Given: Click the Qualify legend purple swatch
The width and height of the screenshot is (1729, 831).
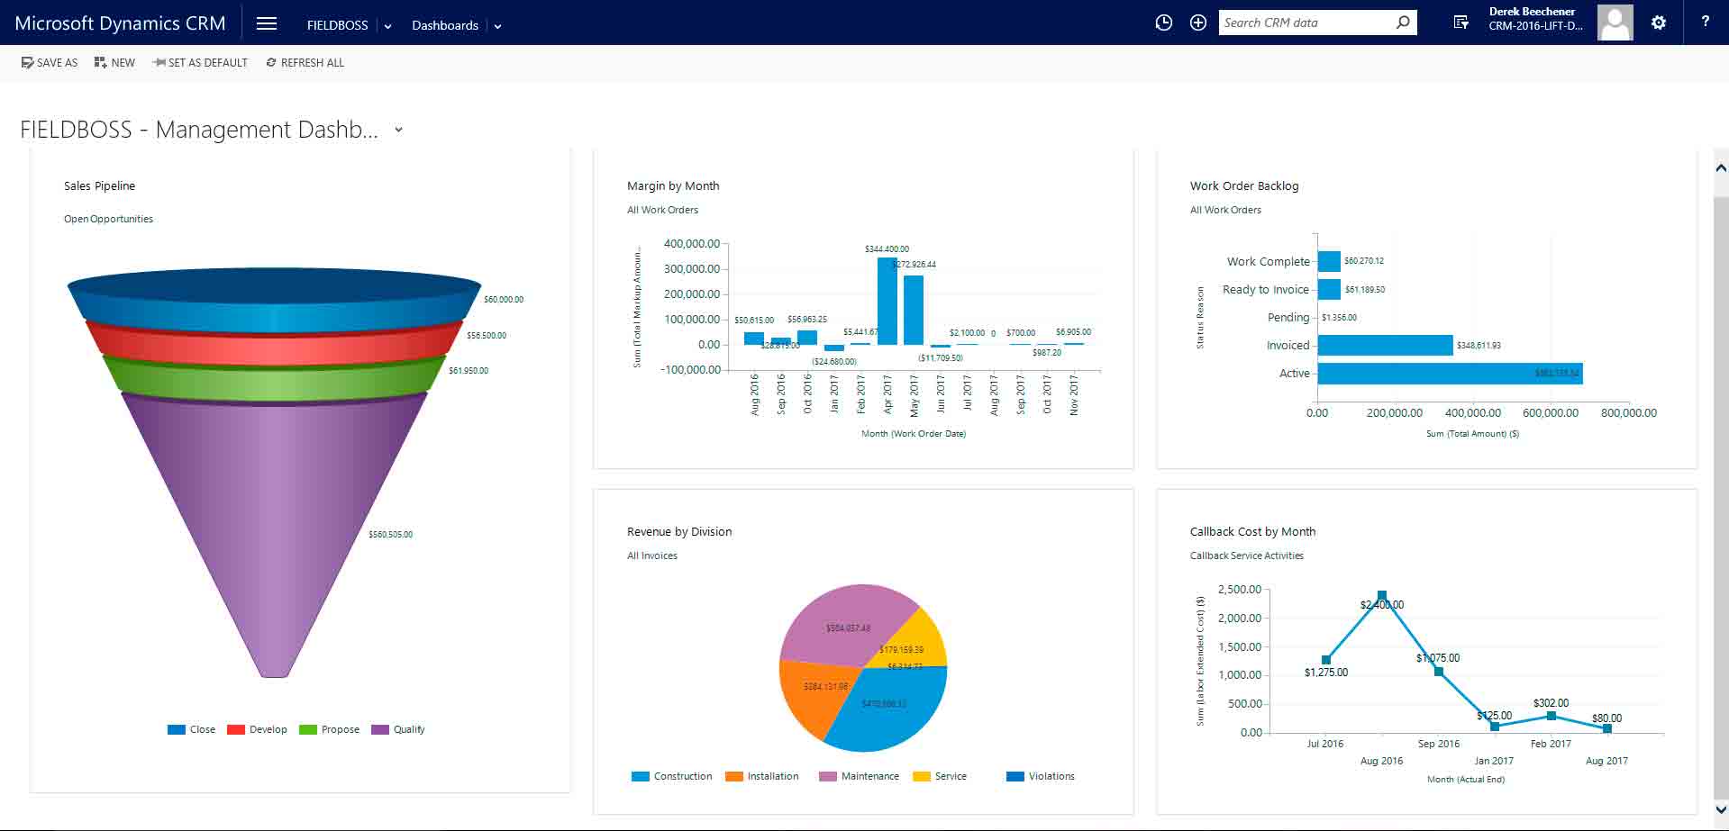Looking at the screenshot, I should tap(380, 730).
